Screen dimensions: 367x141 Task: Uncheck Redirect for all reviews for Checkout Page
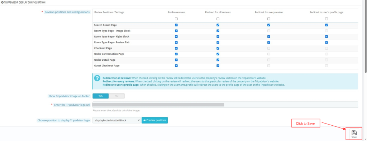pos(218,48)
